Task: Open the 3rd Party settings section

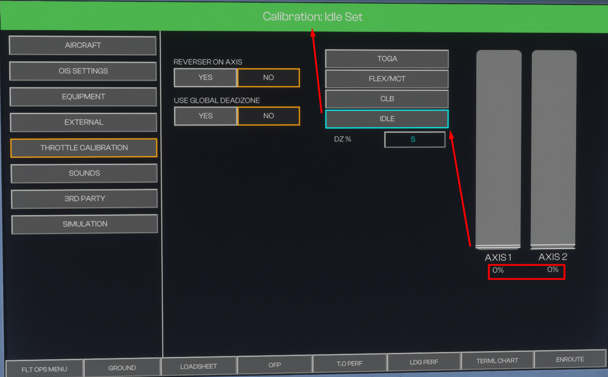Action: click(x=84, y=199)
